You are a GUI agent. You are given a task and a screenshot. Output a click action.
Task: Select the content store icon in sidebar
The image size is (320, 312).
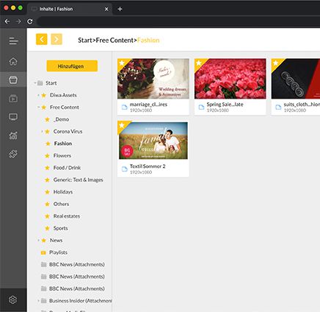pos(13,79)
